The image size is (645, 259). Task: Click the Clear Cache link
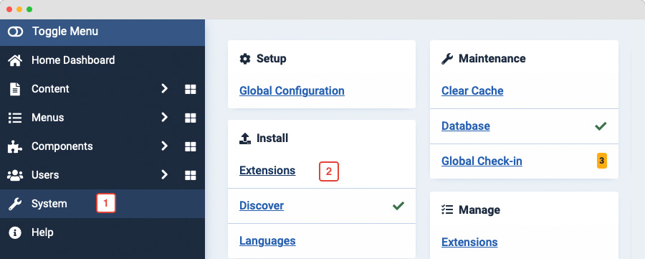pyautogui.click(x=472, y=90)
